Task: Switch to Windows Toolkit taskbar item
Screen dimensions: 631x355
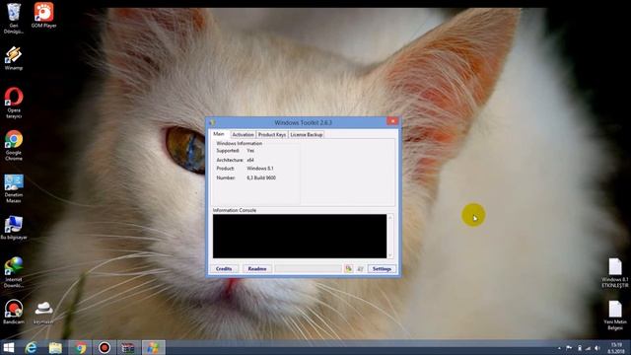Action: [x=153, y=348]
